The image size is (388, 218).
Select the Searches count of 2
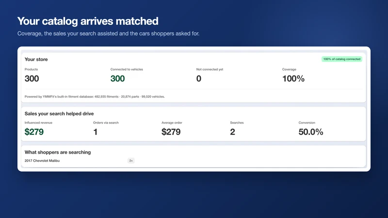click(232, 132)
